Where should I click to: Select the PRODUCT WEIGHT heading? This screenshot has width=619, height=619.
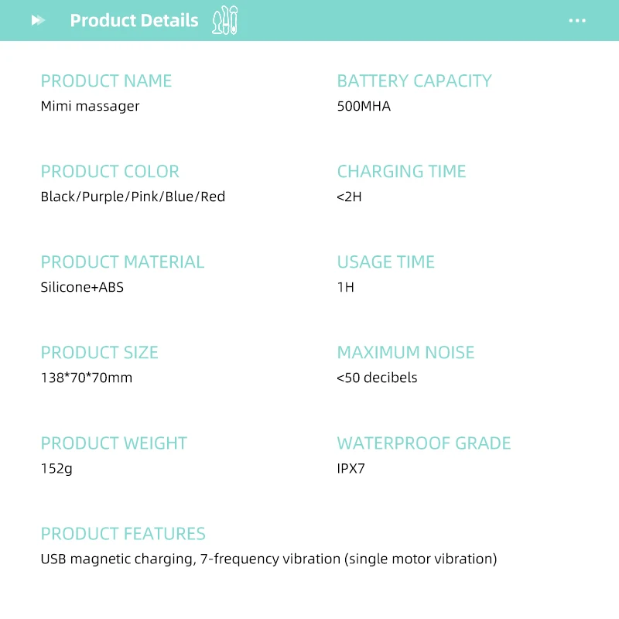(x=114, y=443)
